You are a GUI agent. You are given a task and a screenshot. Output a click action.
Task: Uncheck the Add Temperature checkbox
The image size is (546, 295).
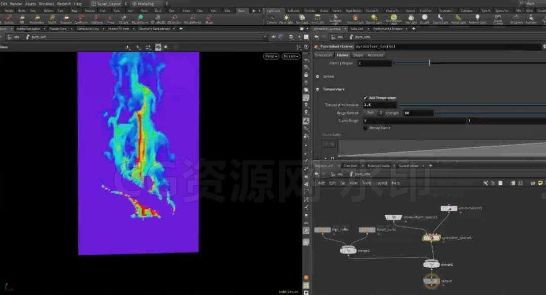pos(365,98)
